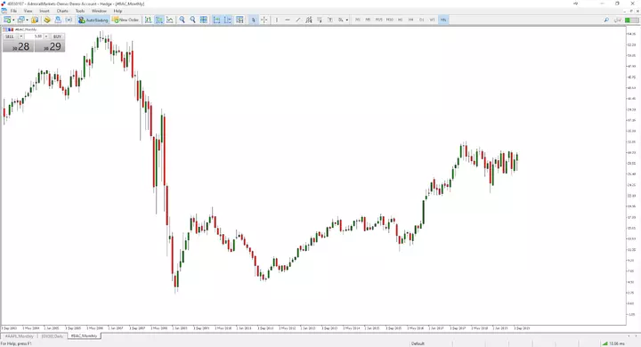
Task: Click the sell price 28 panel
Action: [18, 46]
